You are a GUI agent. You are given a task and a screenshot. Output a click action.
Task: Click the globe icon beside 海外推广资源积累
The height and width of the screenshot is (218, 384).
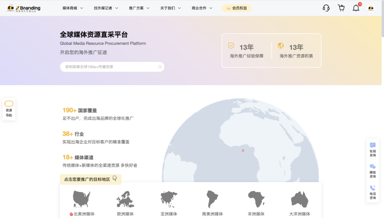point(281,46)
